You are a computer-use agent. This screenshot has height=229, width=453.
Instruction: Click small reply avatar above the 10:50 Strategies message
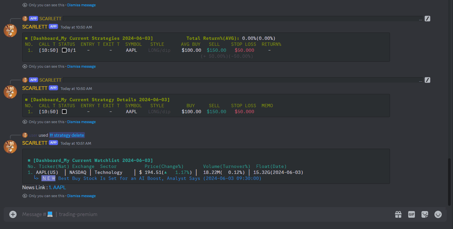pos(25,19)
